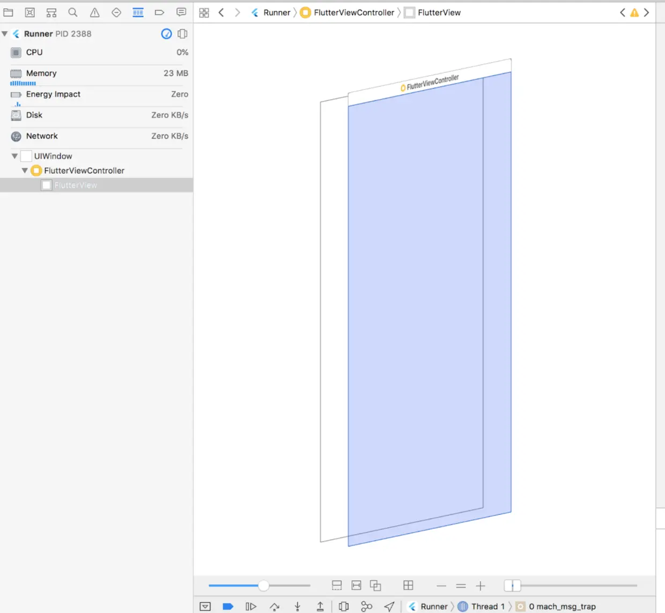Select the Network gauge row
This screenshot has height=613, width=665.
pos(97,136)
